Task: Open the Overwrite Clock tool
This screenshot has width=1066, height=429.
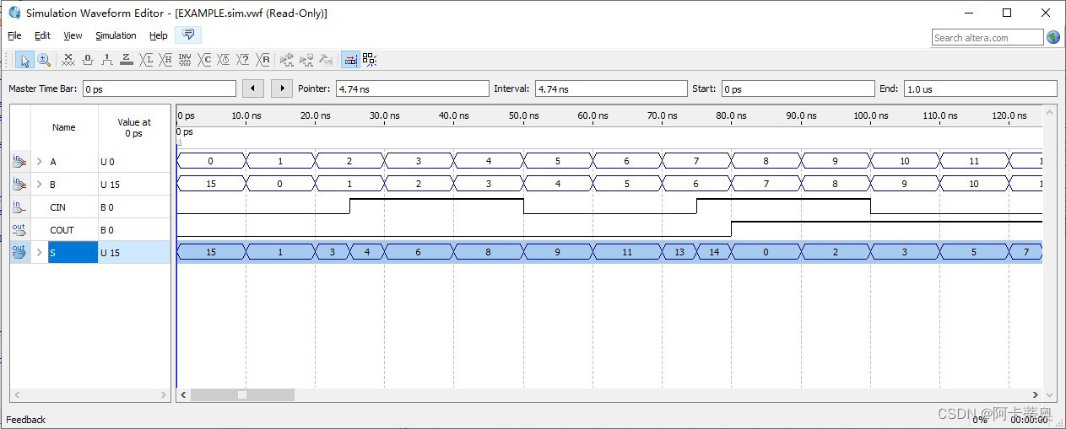Action: tap(224, 60)
